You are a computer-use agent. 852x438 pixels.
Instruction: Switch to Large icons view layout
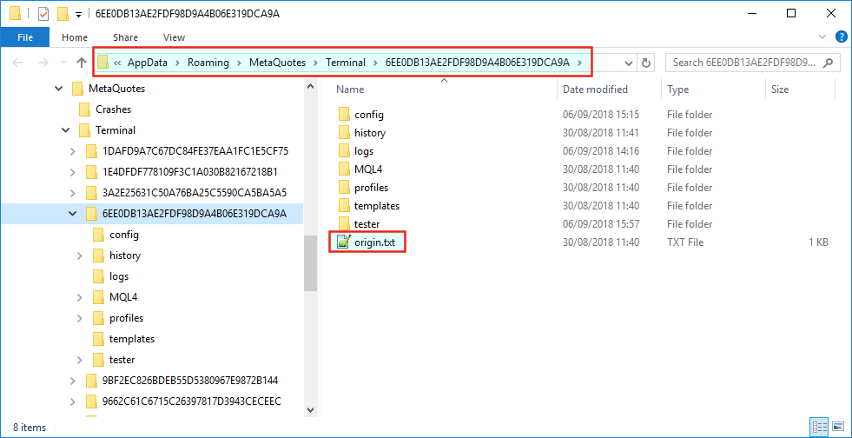coord(837,427)
